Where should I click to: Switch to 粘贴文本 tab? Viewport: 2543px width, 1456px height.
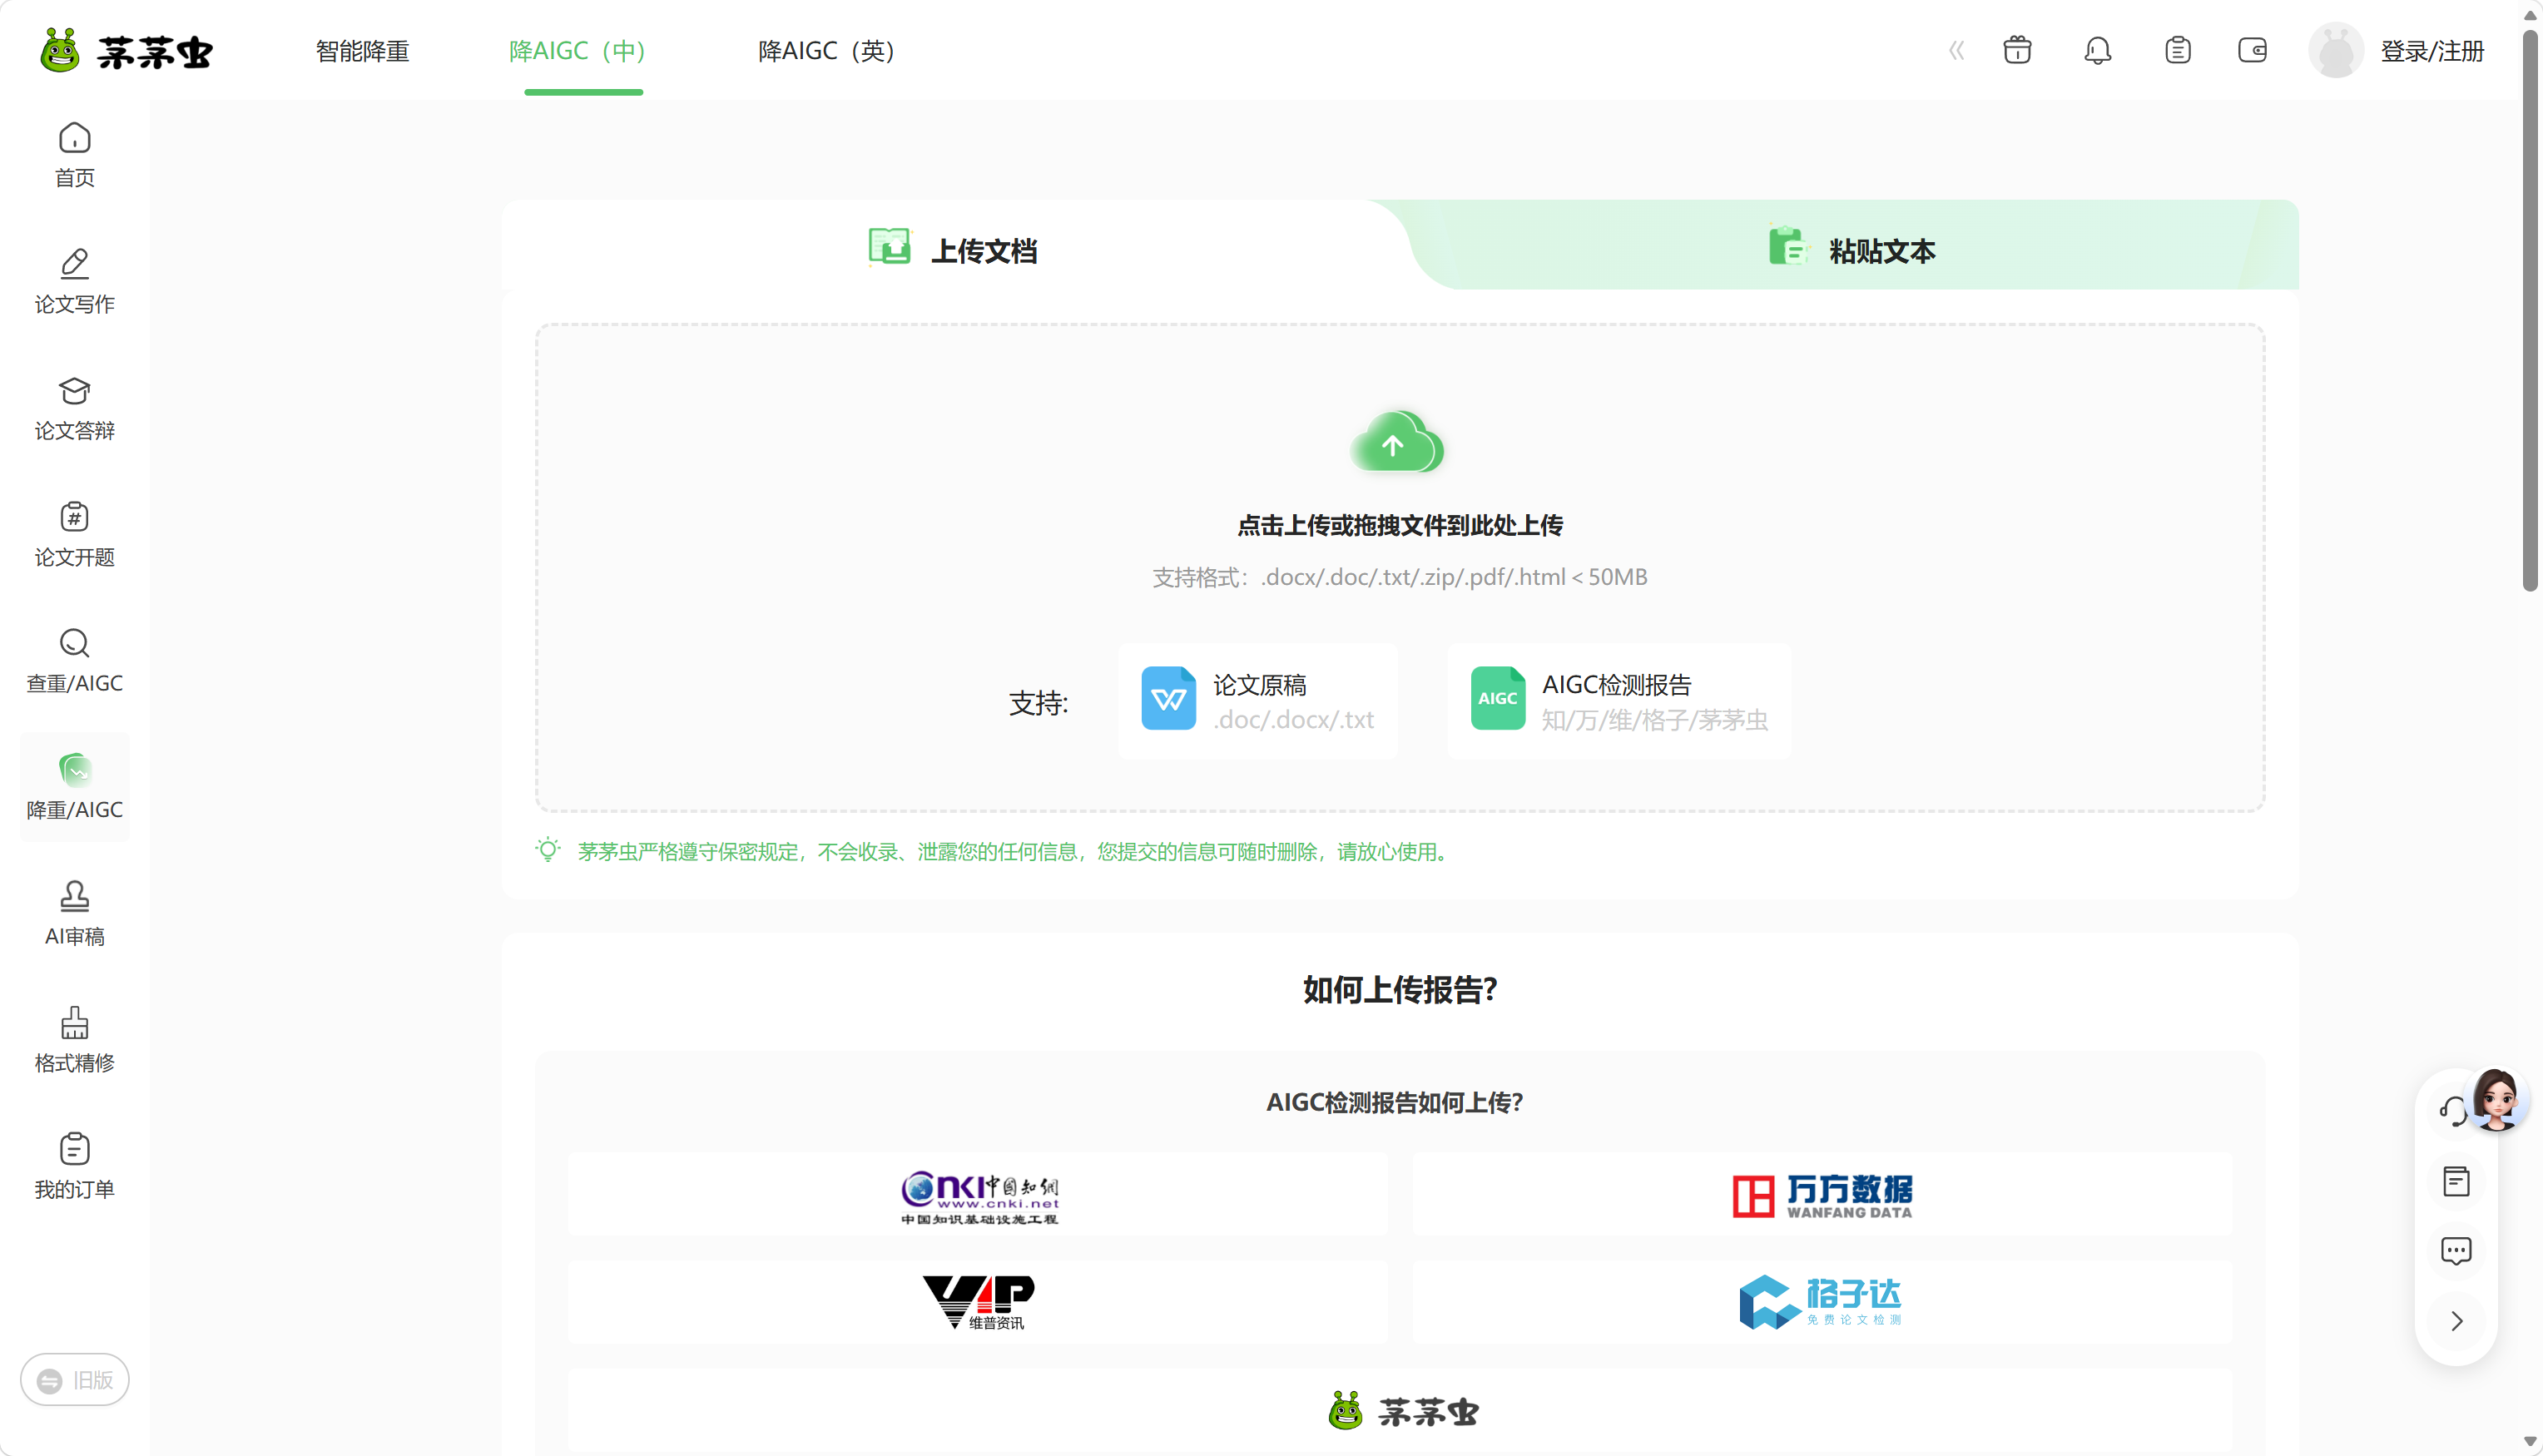coord(1851,248)
